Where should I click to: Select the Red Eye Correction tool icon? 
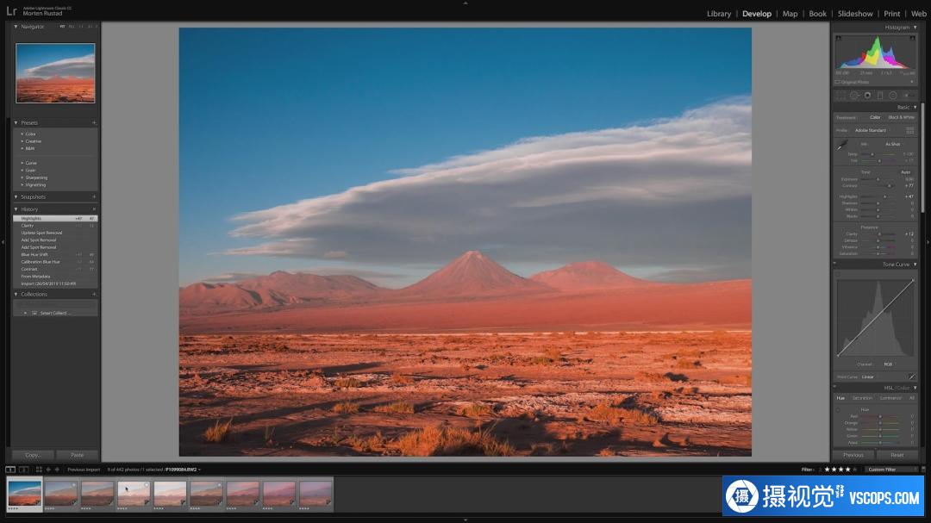click(867, 95)
